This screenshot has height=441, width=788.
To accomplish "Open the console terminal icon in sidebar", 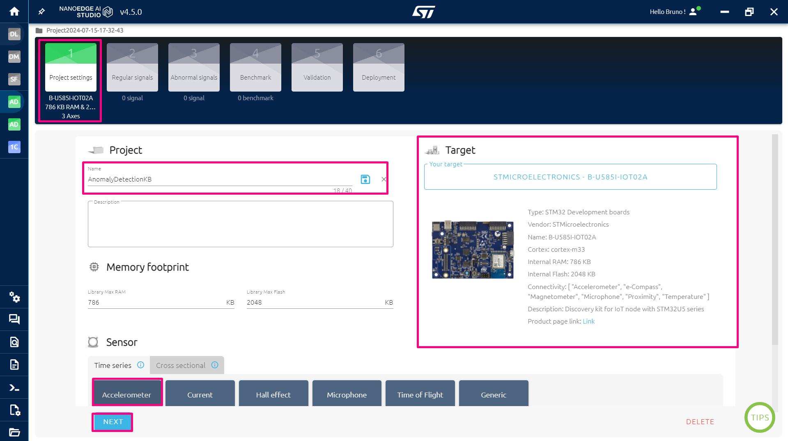I will (15, 387).
